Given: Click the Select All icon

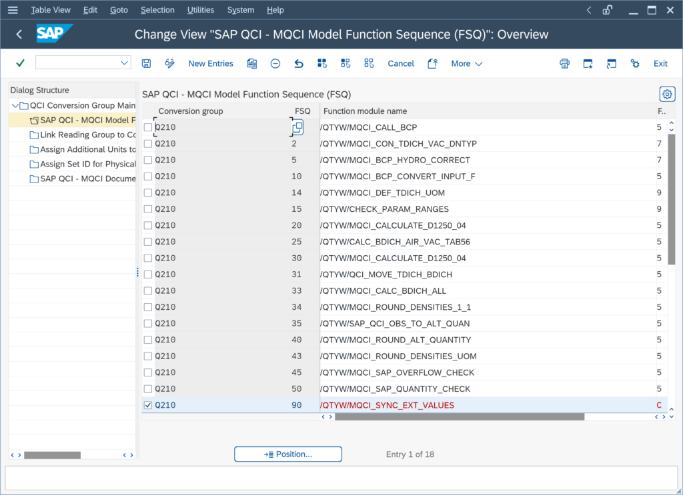Looking at the screenshot, I should click(322, 63).
